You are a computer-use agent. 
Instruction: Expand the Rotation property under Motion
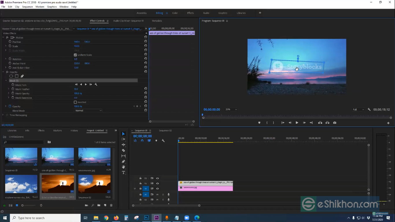(6, 59)
